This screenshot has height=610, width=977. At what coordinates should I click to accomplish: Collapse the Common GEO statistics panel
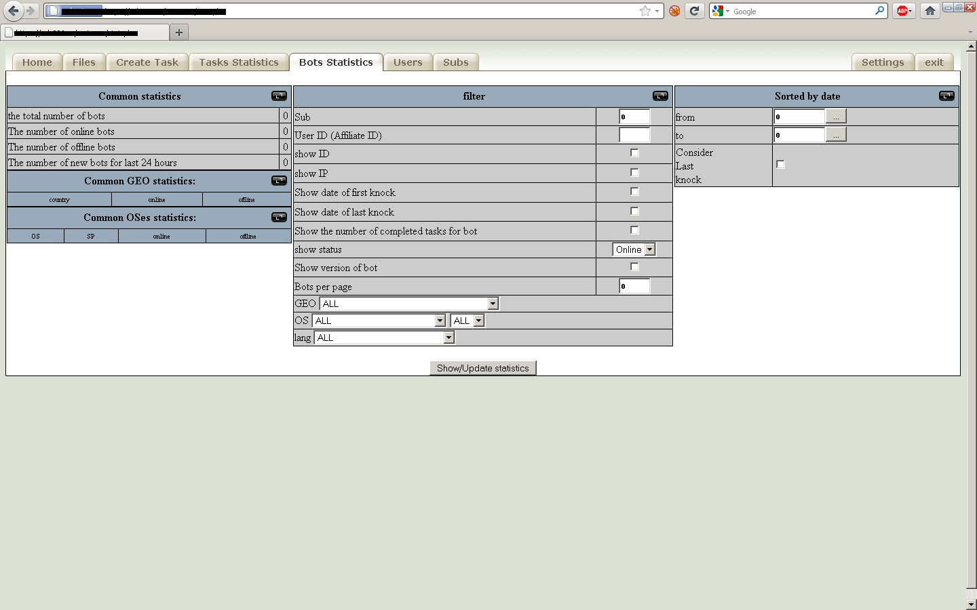(x=279, y=181)
